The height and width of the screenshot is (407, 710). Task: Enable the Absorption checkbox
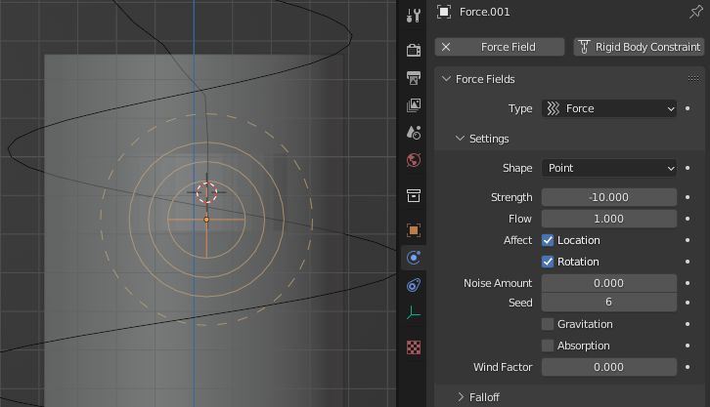tap(548, 346)
